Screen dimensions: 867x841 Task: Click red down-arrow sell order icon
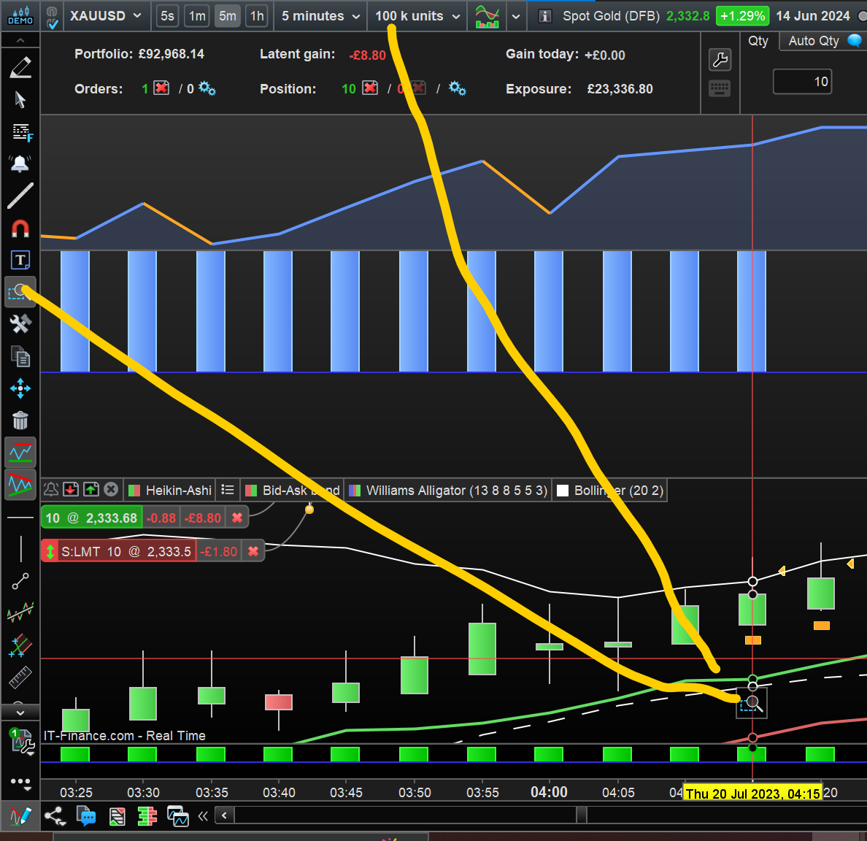point(71,489)
